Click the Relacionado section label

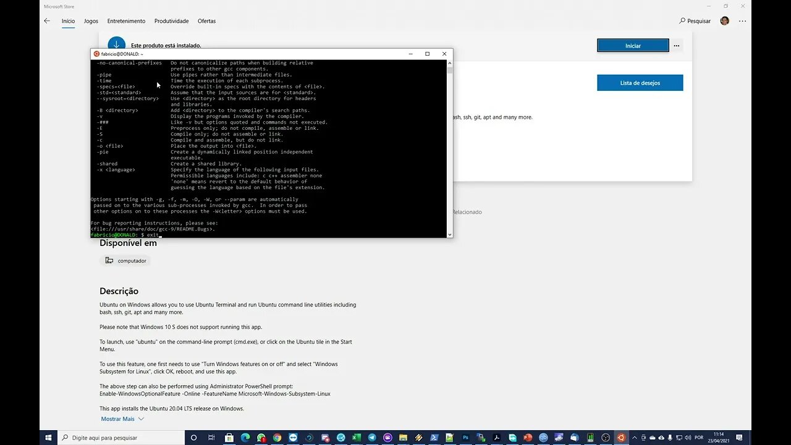click(x=467, y=212)
